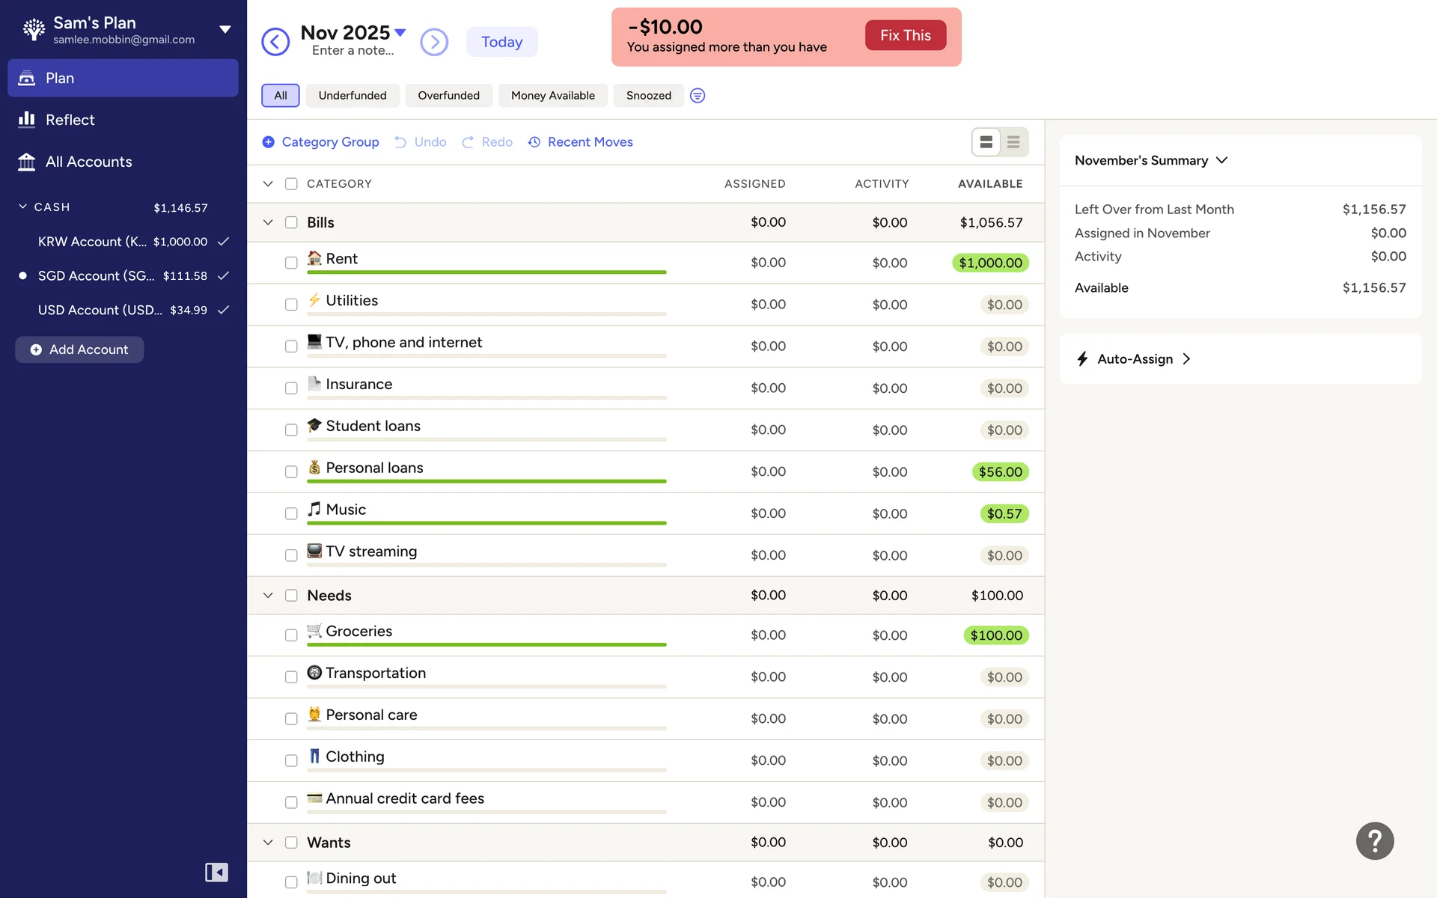This screenshot has height=898, width=1437.
Task: Select the Bills group checkbox
Action: 291,222
